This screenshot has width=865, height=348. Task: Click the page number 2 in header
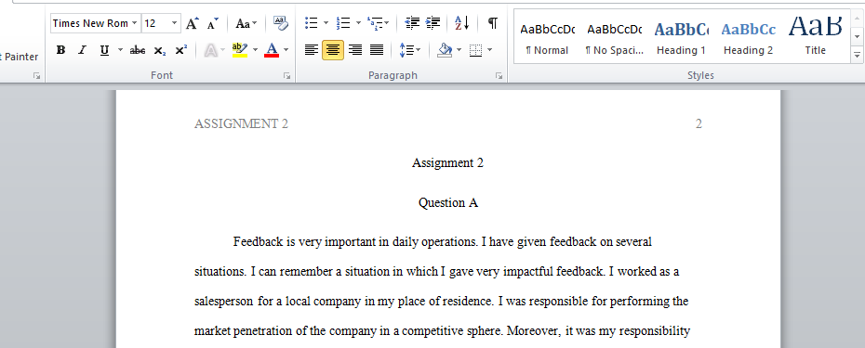[699, 124]
